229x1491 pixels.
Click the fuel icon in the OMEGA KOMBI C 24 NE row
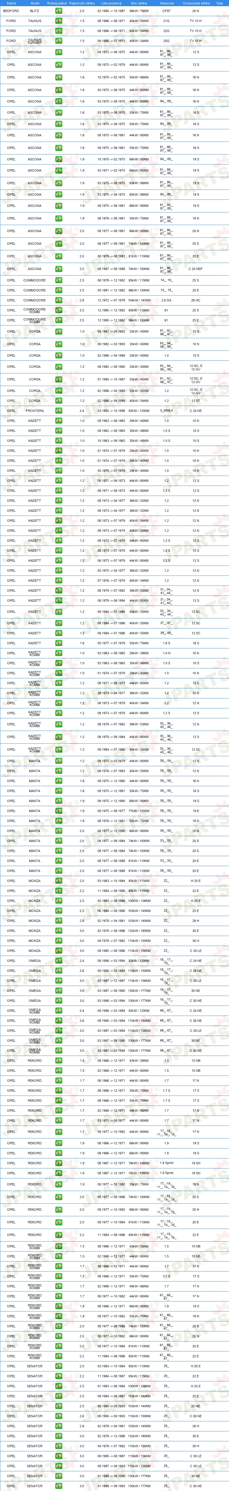(x=59, y=1011)
